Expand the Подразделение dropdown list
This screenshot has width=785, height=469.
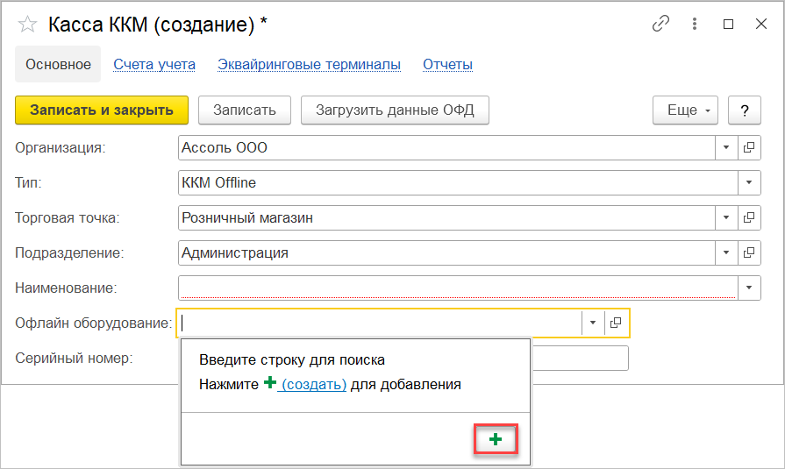click(x=726, y=252)
